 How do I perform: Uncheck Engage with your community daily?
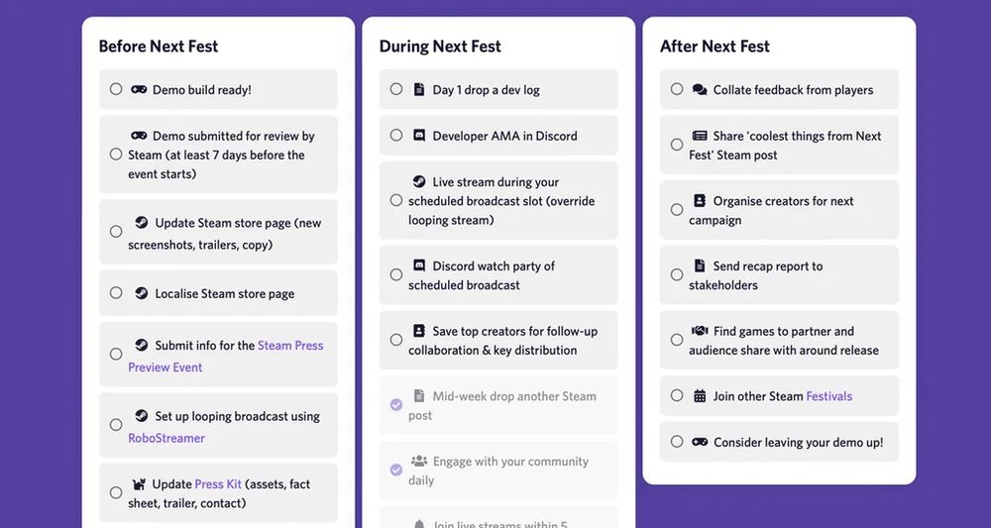[x=396, y=471]
